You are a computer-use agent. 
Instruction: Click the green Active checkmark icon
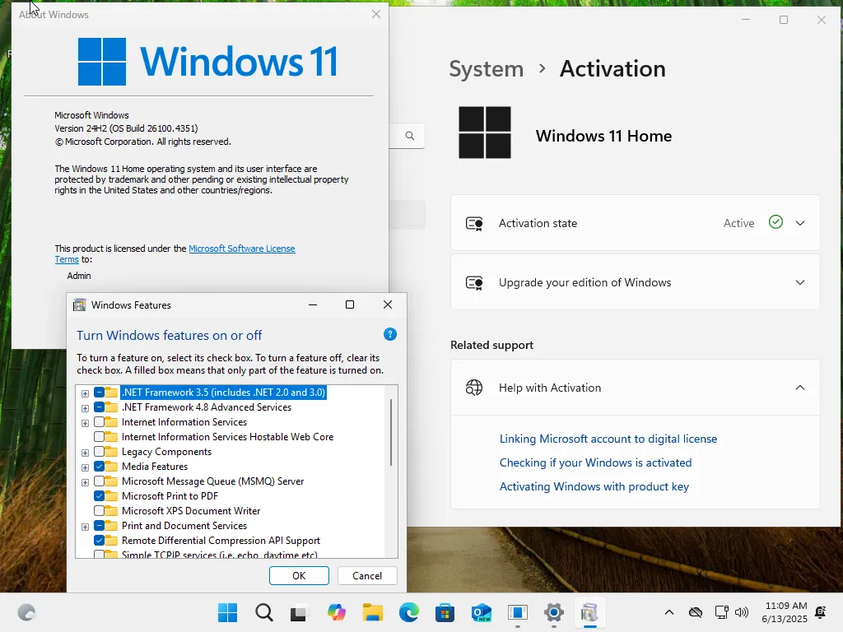775,222
